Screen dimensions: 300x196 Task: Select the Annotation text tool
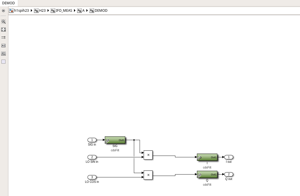pos(3,46)
